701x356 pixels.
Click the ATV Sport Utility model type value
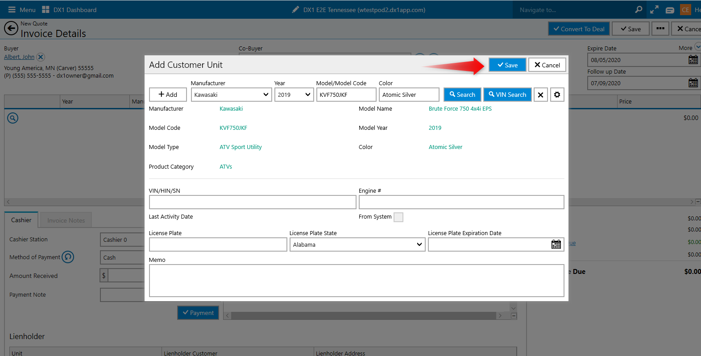pyautogui.click(x=241, y=147)
